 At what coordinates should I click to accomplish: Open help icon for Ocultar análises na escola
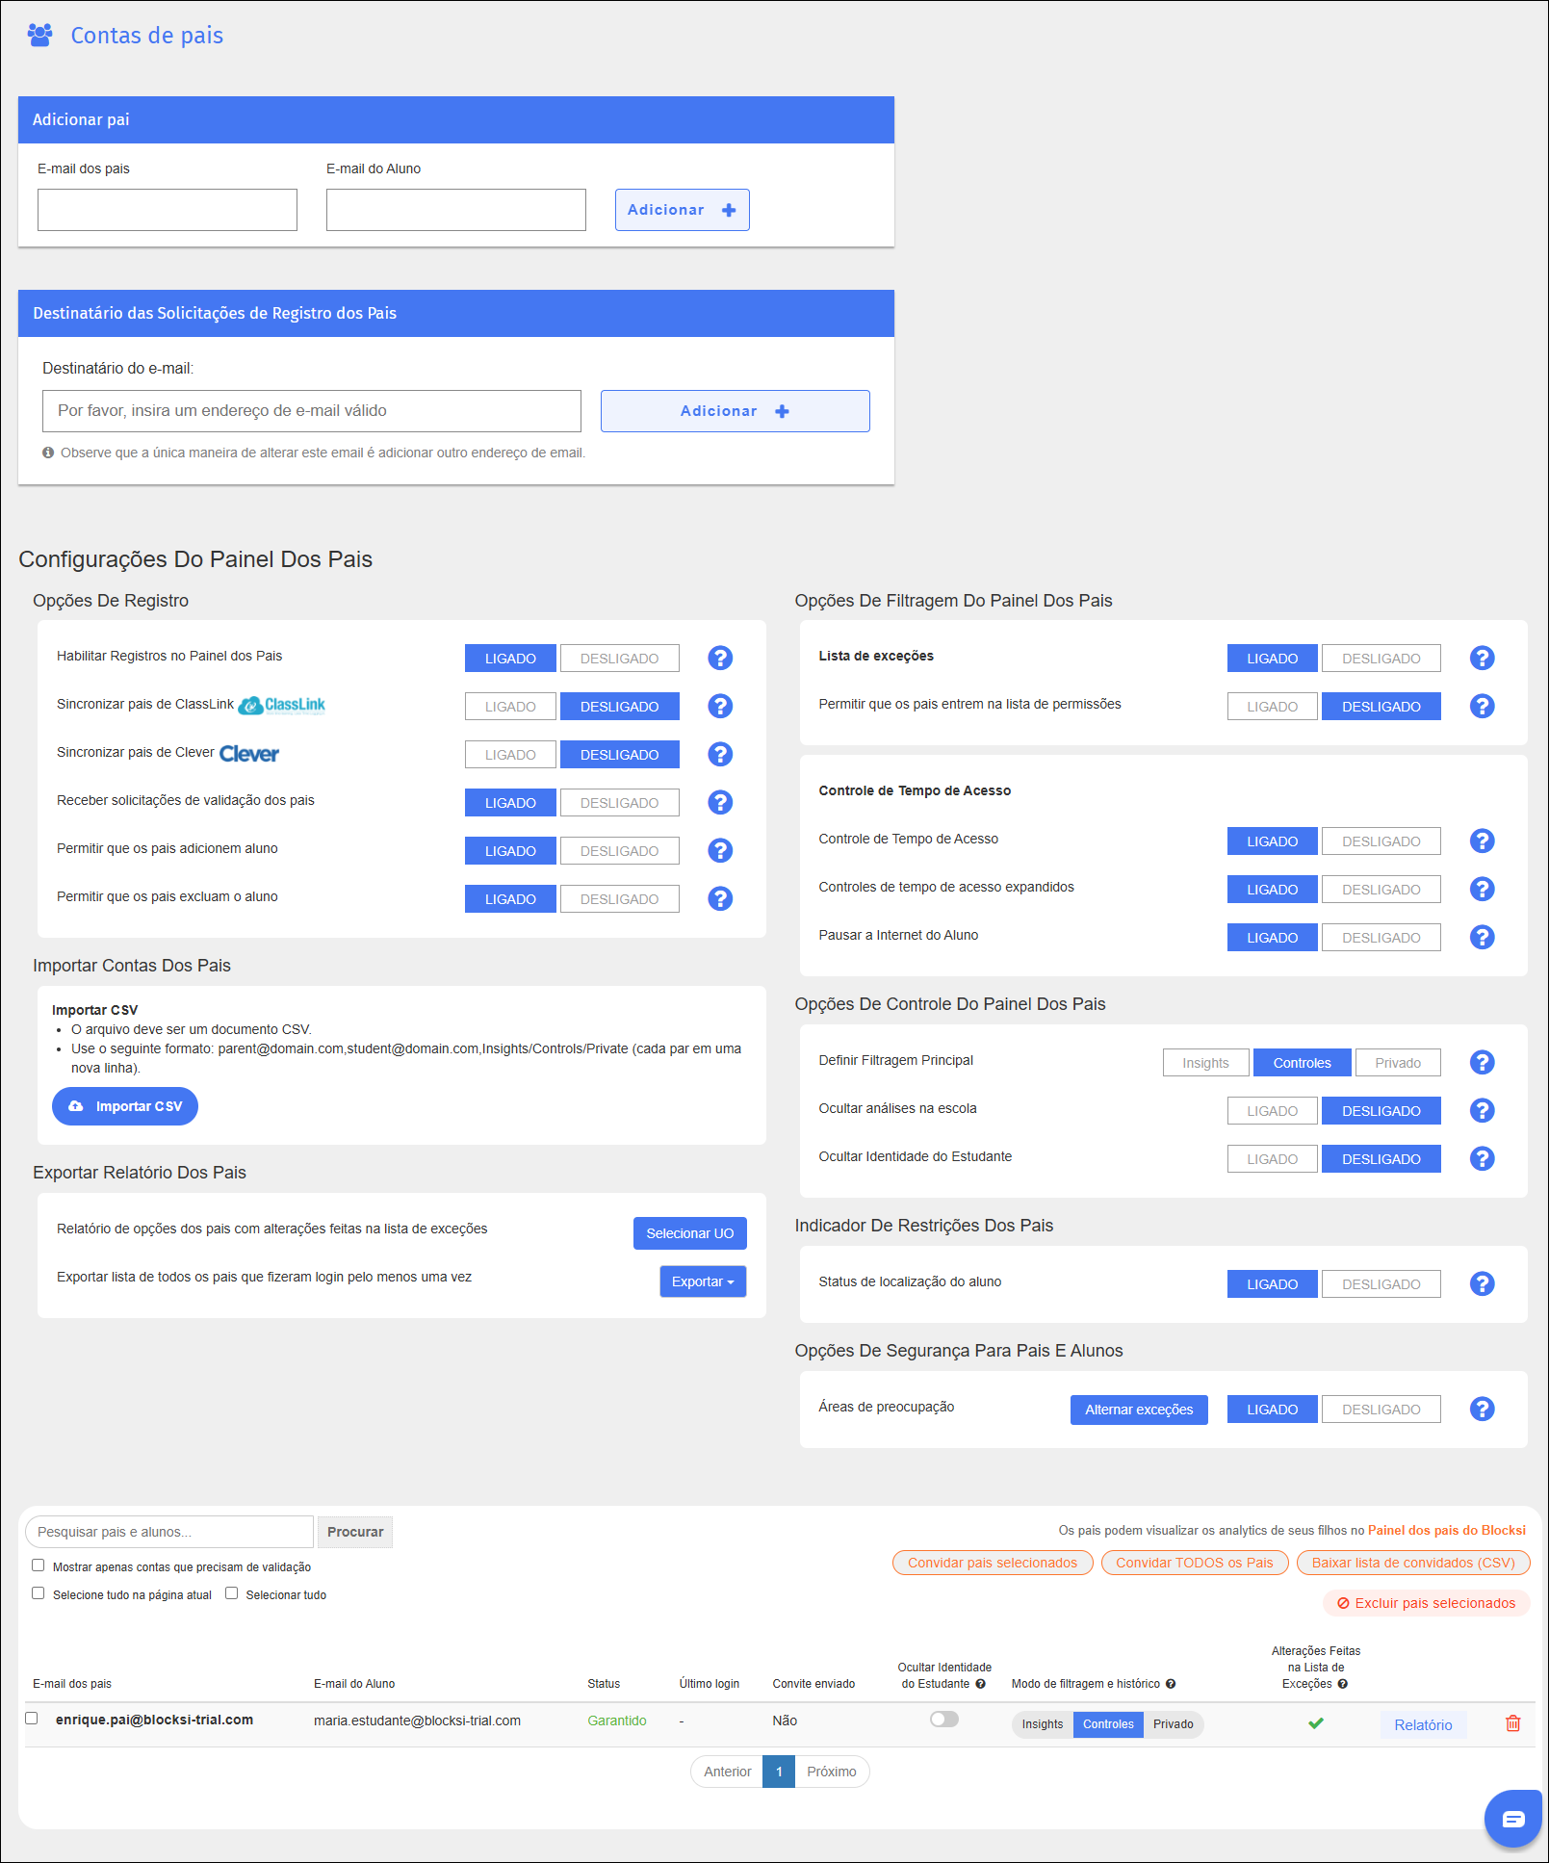pos(1483,1110)
